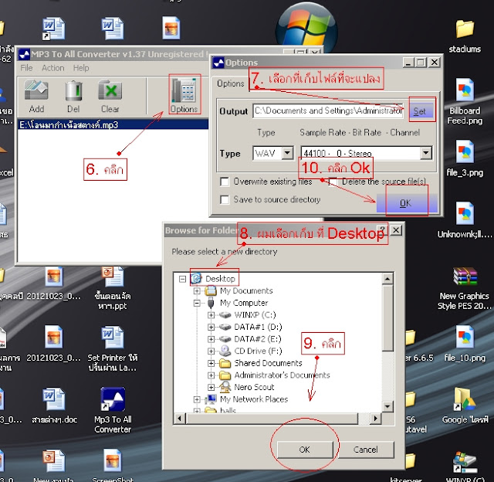This screenshot has width=494, height=482.
Task: Expand My Network Places node
Action: pyautogui.click(x=197, y=399)
